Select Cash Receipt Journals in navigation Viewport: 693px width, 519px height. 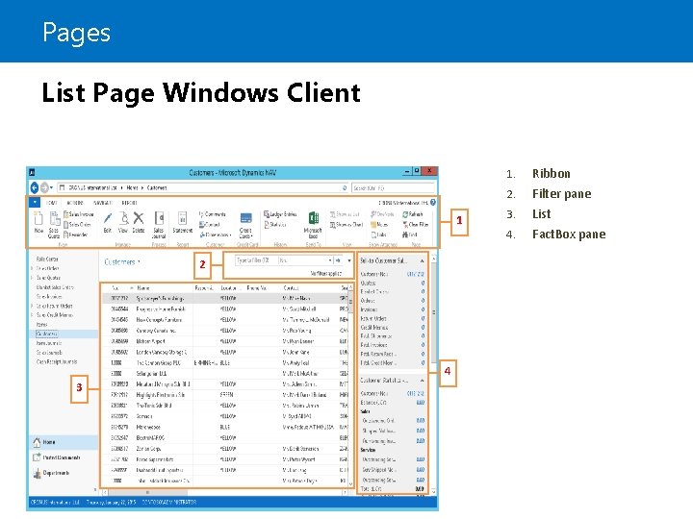[57, 361]
